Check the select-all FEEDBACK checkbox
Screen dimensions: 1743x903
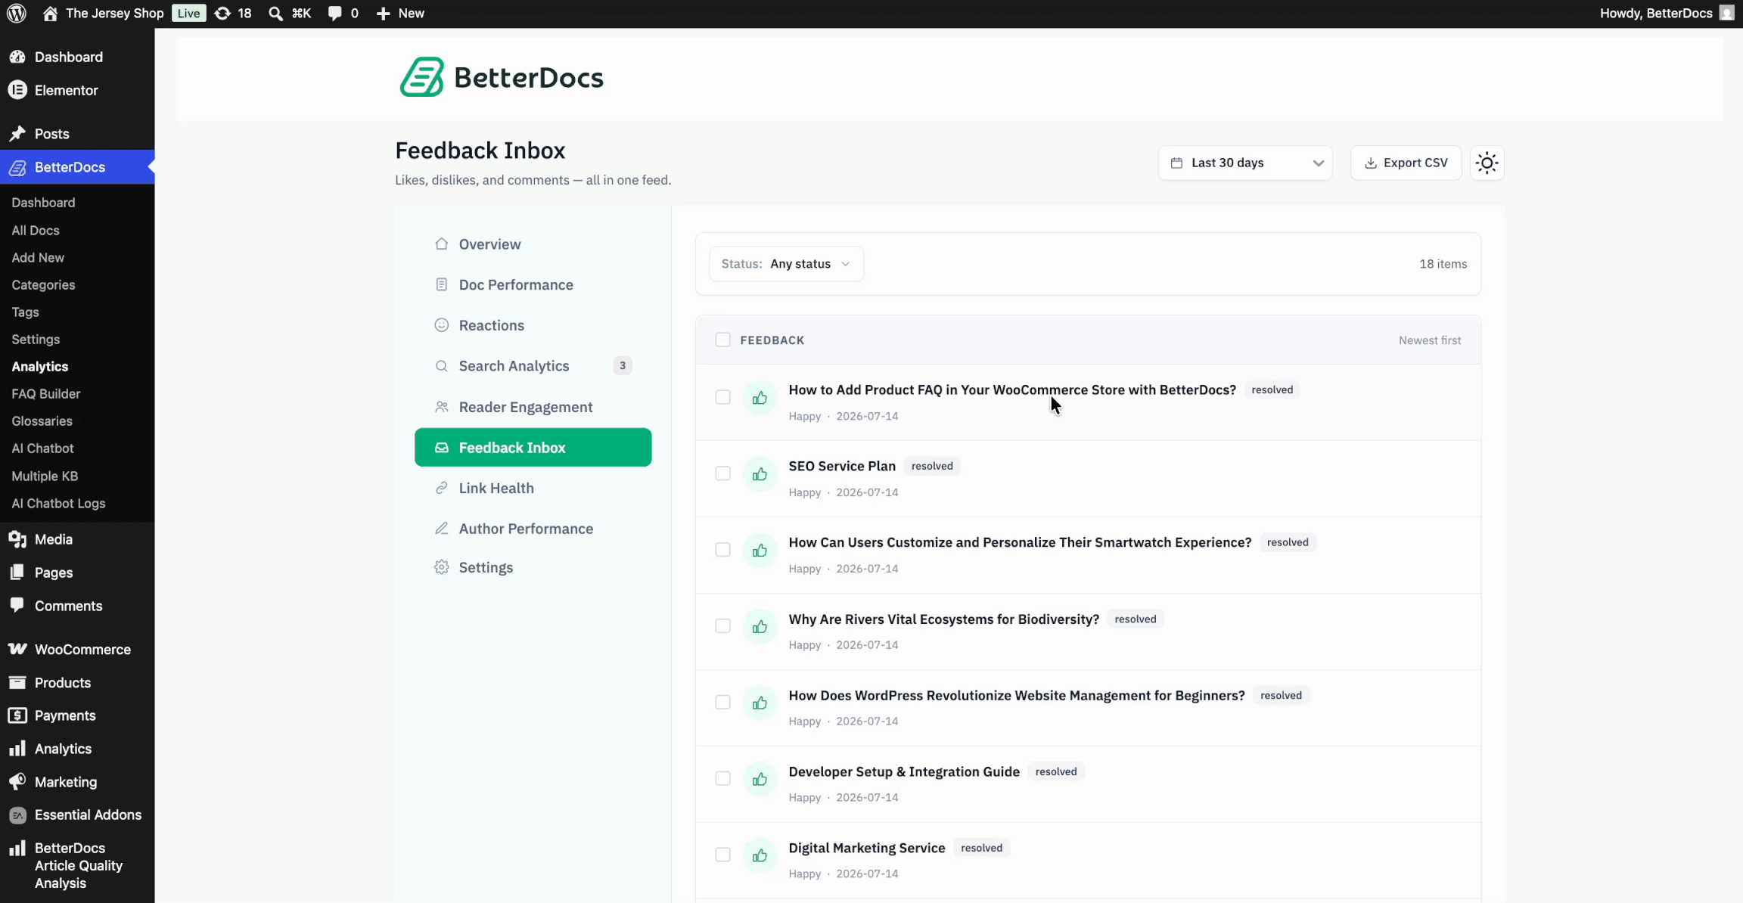pos(722,340)
